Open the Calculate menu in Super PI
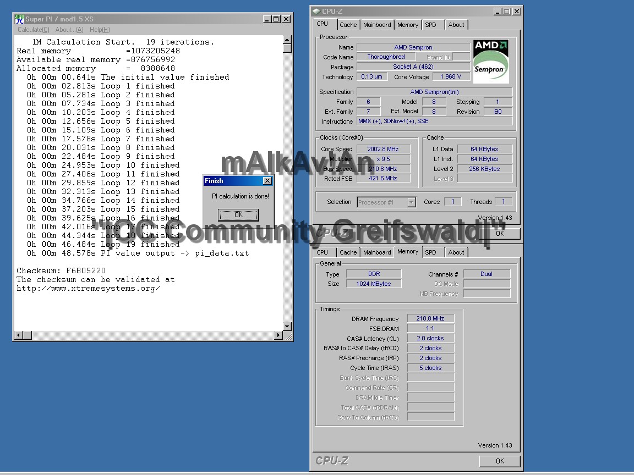Screen dimensions: 634x475 (33, 30)
